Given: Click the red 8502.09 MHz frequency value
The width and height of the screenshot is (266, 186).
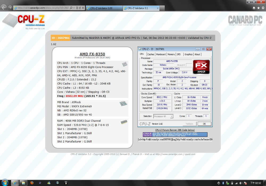Looking at the screenshot, I should coord(75,96).
